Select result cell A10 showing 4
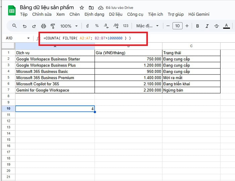 pyautogui.click(x=55, y=109)
